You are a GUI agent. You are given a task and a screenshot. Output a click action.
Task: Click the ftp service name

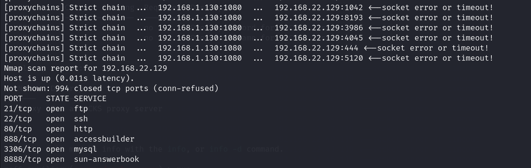click(x=81, y=108)
